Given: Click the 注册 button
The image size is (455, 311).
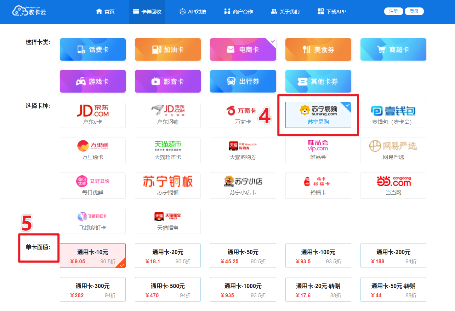Looking at the screenshot, I should 393,11.
